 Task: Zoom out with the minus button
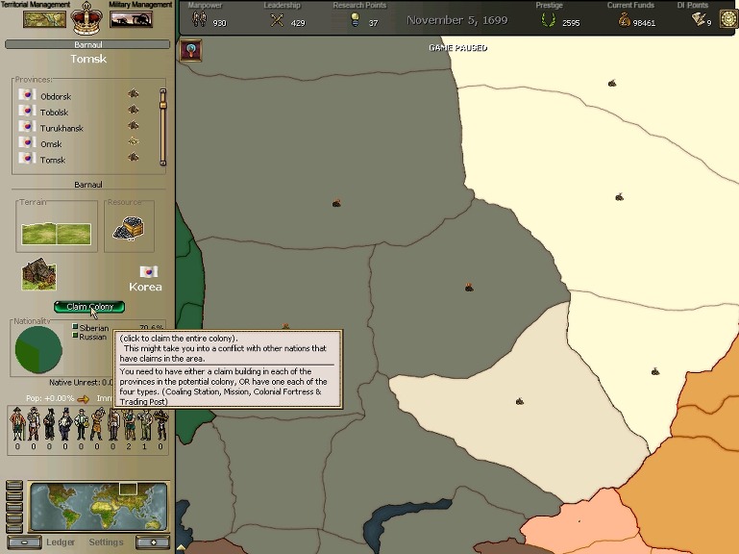25,542
